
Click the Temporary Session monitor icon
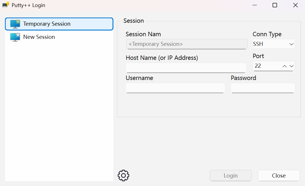pyautogui.click(x=15, y=24)
